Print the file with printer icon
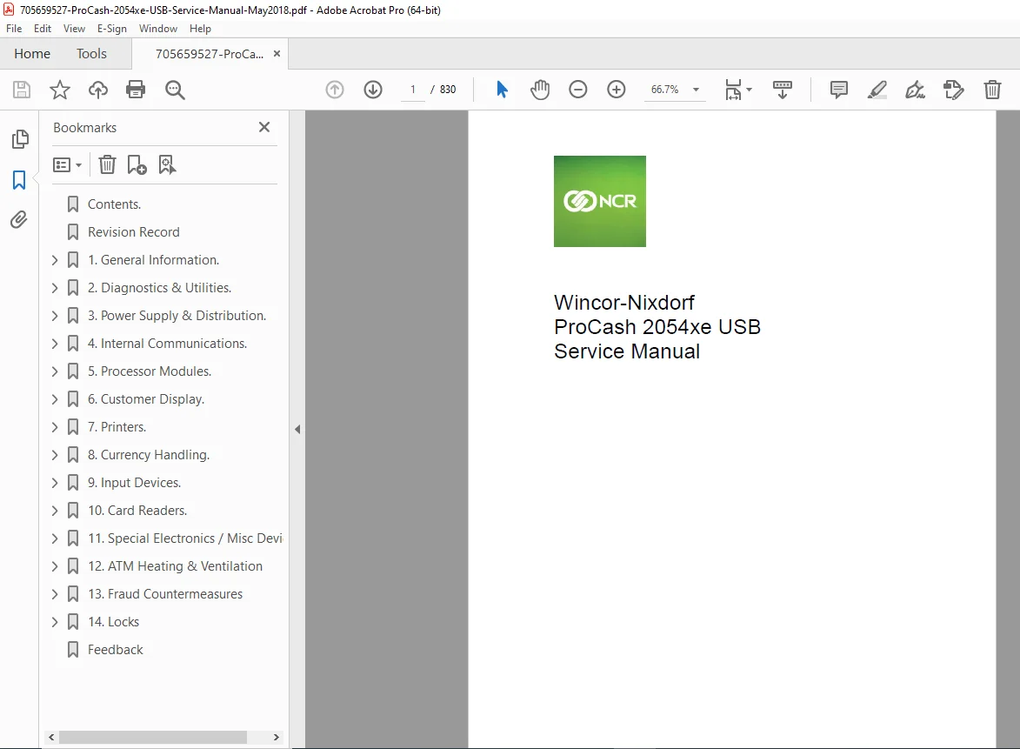This screenshot has width=1020, height=749. pos(136,90)
